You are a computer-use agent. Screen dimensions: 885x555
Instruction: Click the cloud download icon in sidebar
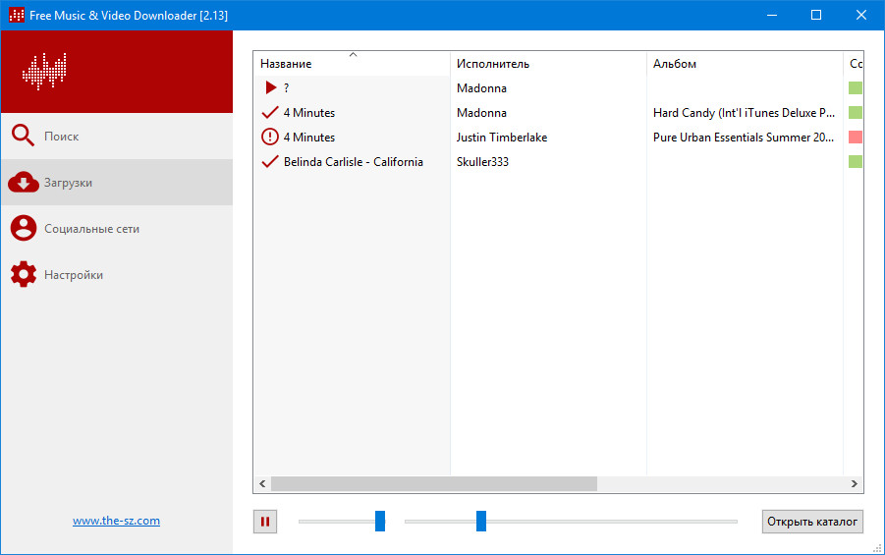click(x=23, y=183)
